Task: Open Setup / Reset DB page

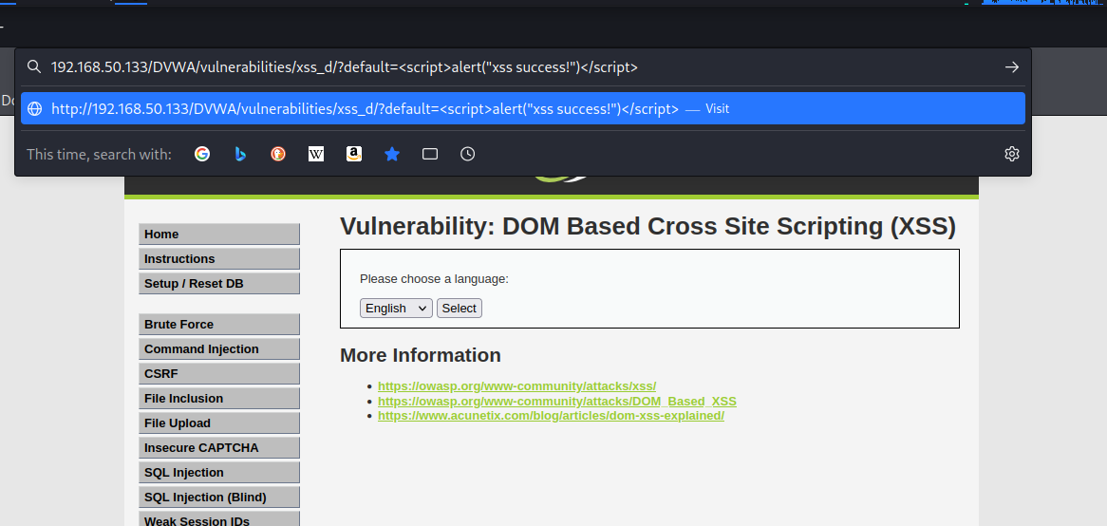Action: [219, 283]
